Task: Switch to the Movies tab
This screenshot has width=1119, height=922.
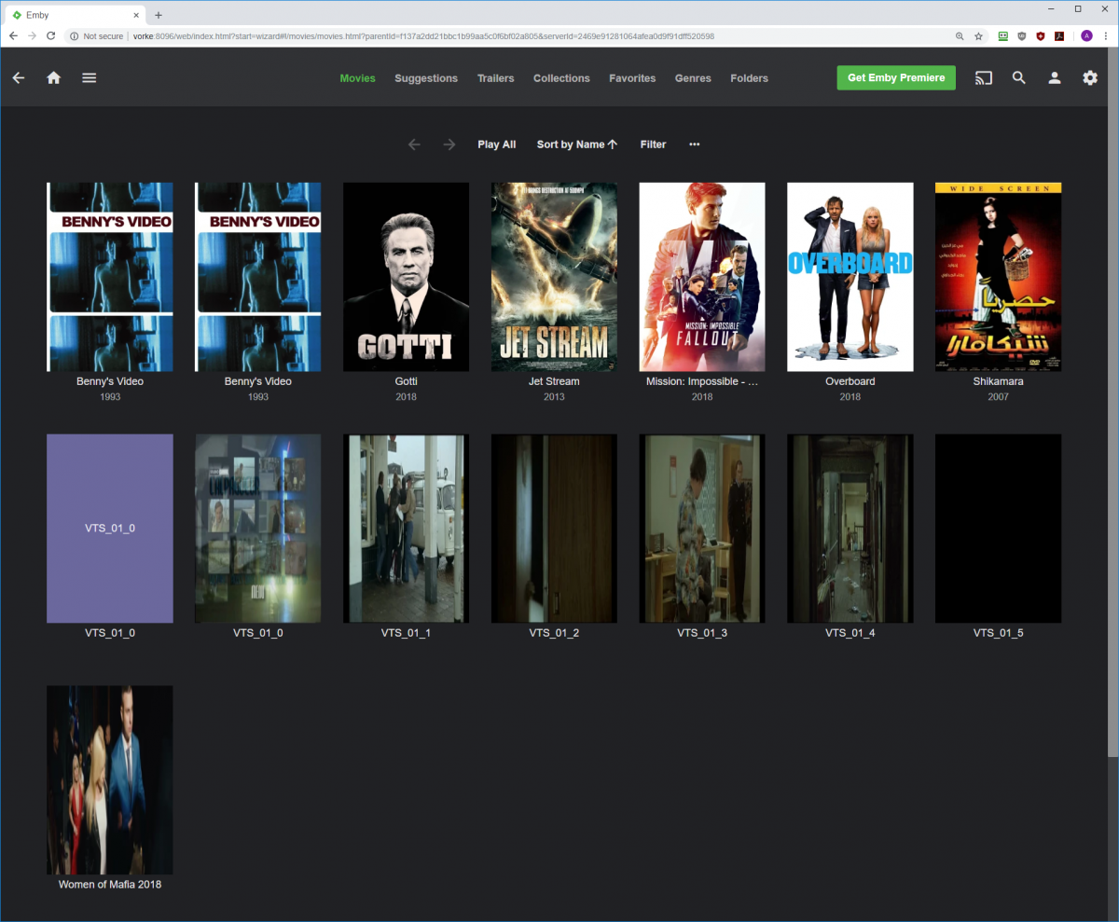Action: (357, 78)
